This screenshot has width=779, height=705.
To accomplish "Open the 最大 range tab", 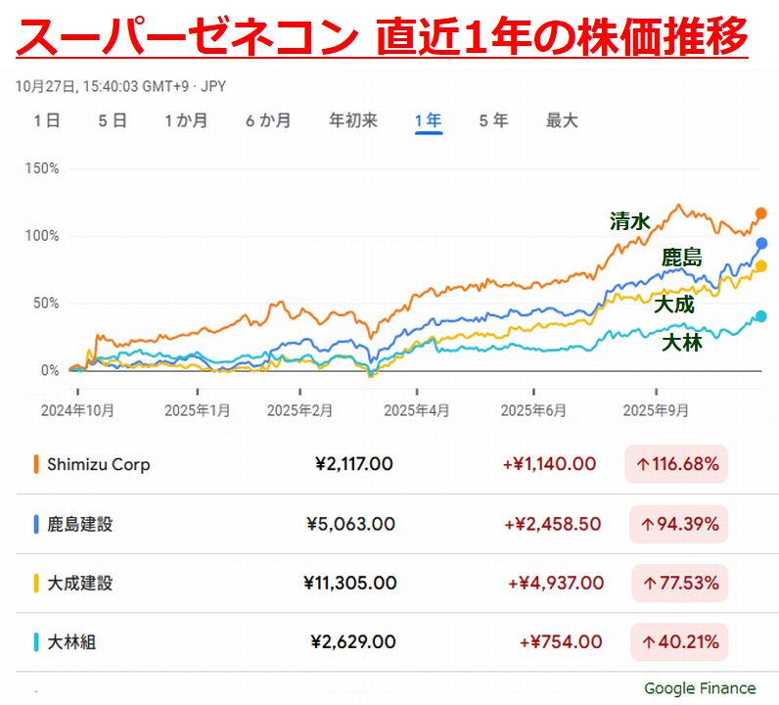I will (562, 120).
